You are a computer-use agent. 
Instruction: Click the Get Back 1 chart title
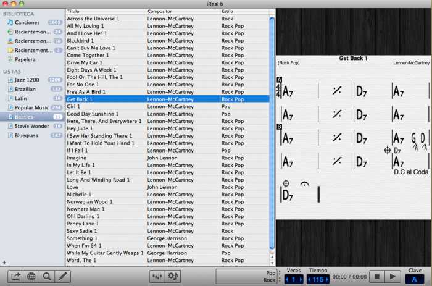point(353,58)
